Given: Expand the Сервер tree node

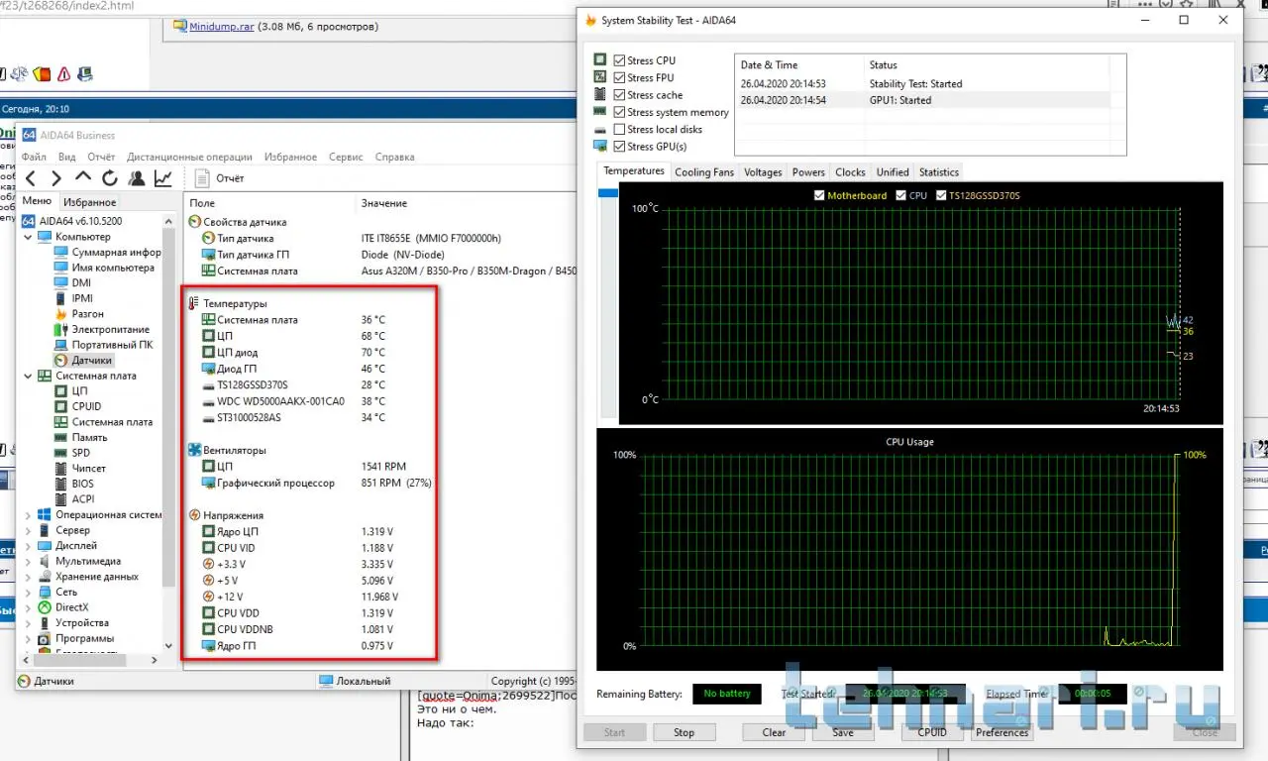Looking at the screenshot, I should point(28,531).
